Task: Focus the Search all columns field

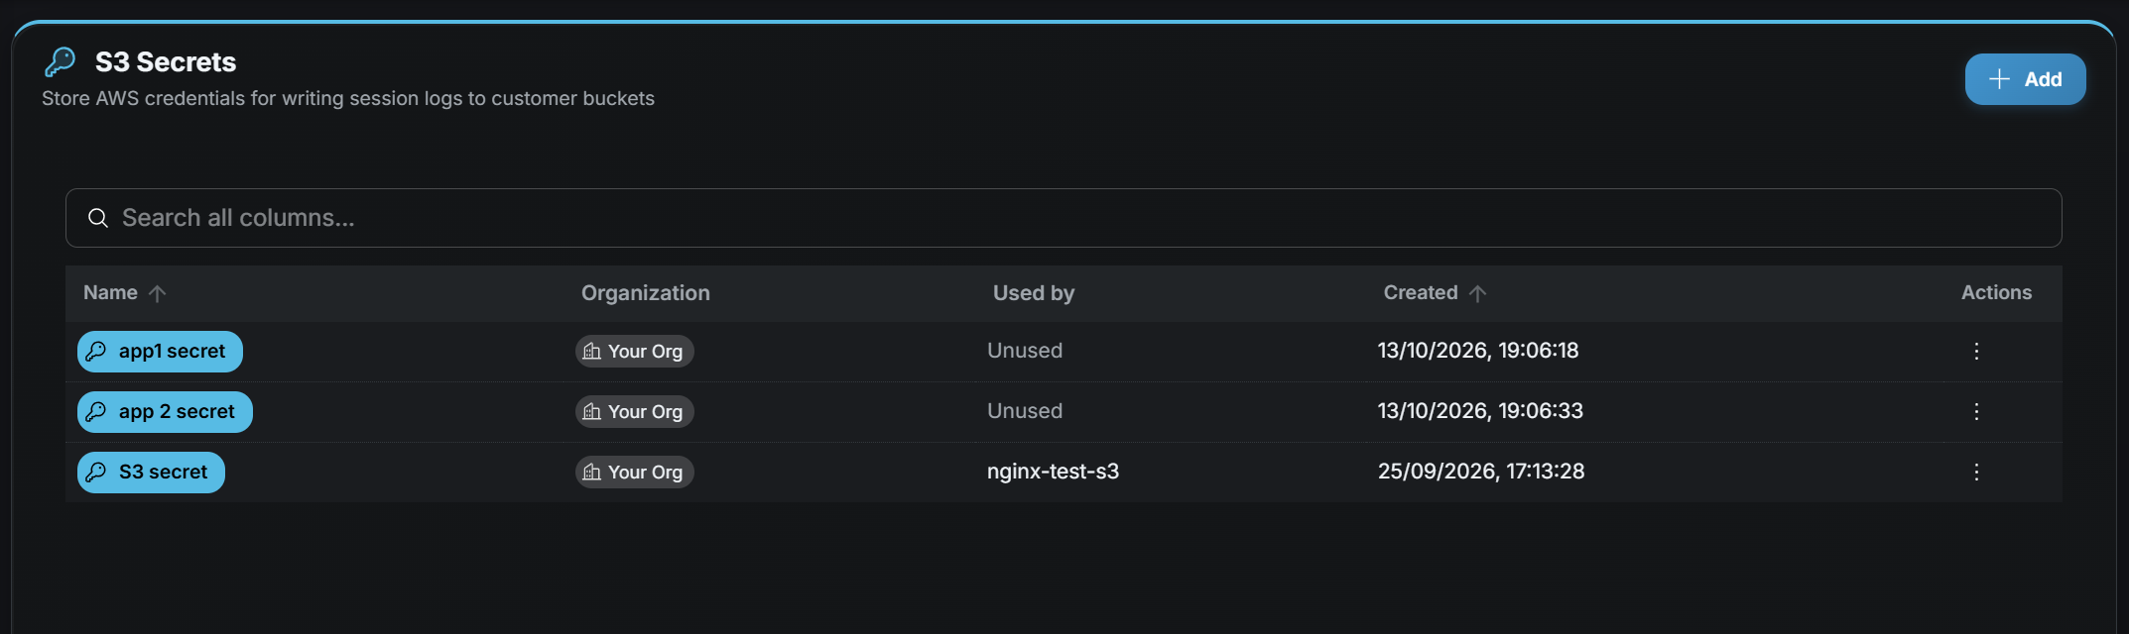Action: [1064, 218]
